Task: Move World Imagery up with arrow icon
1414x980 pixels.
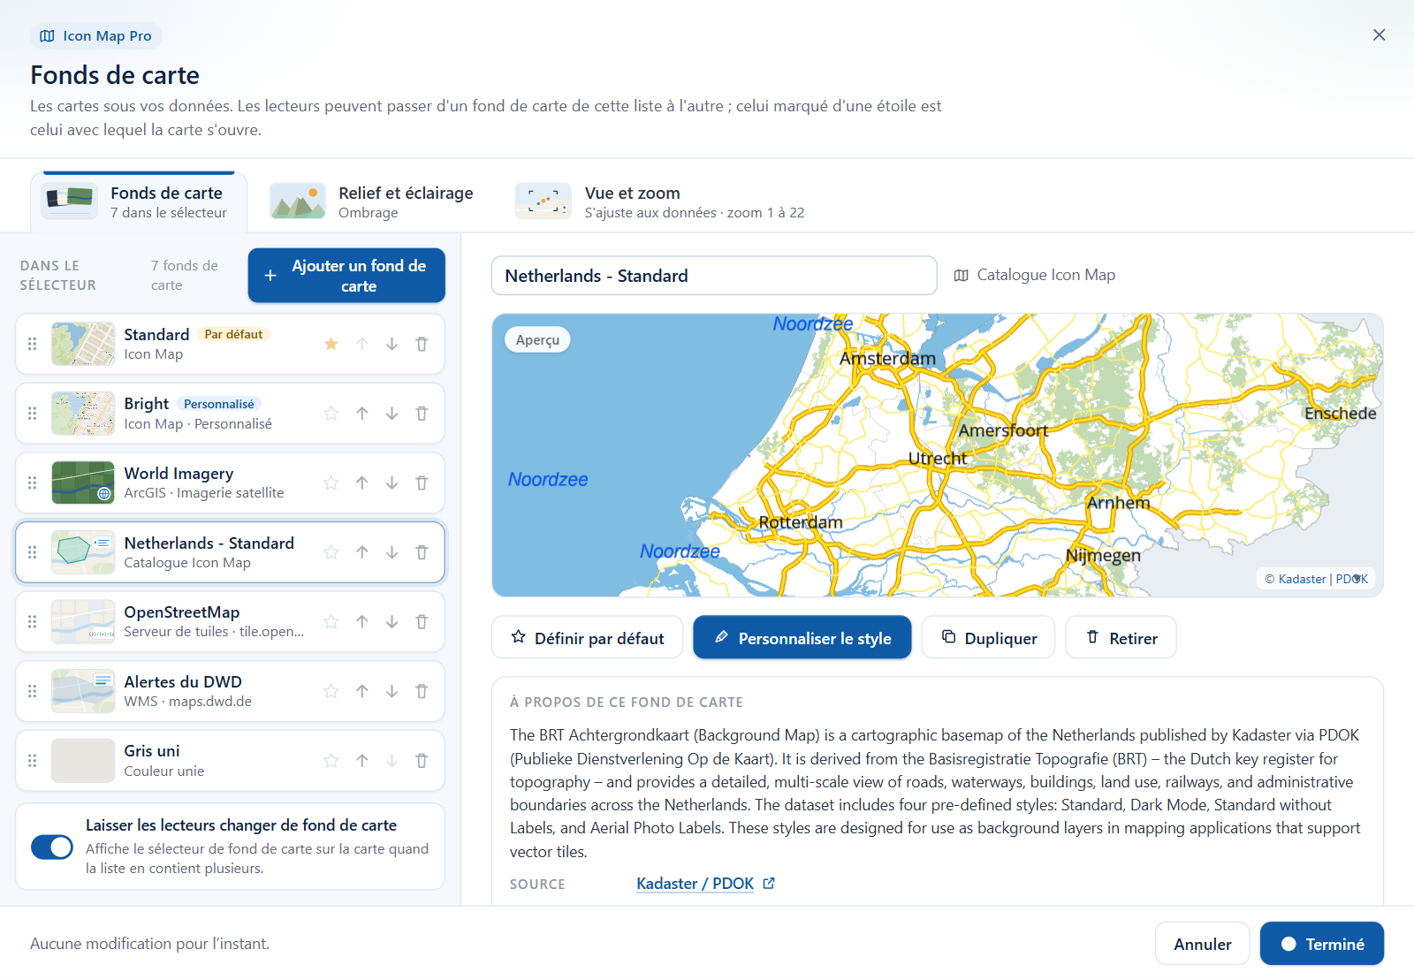Action: (x=362, y=482)
